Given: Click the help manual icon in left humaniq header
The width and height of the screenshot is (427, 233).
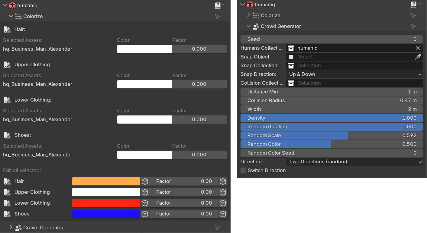Looking at the screenshot, I should tap(218, 5).
